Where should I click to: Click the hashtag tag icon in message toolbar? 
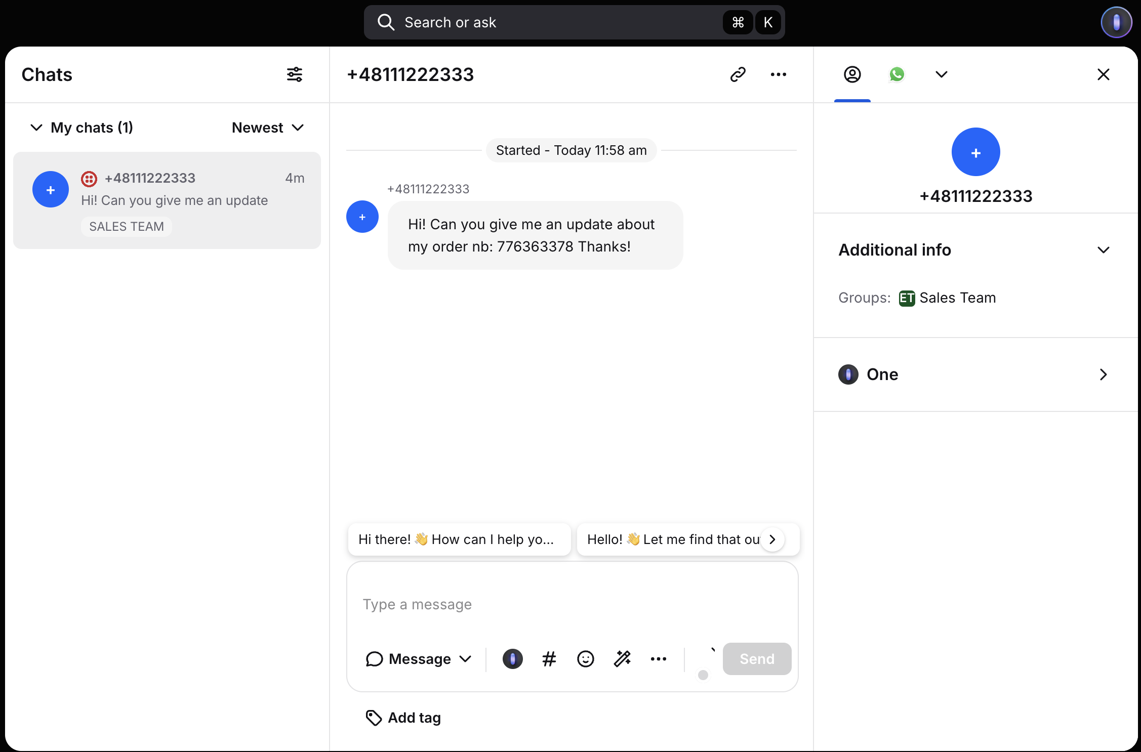(548, 658)
